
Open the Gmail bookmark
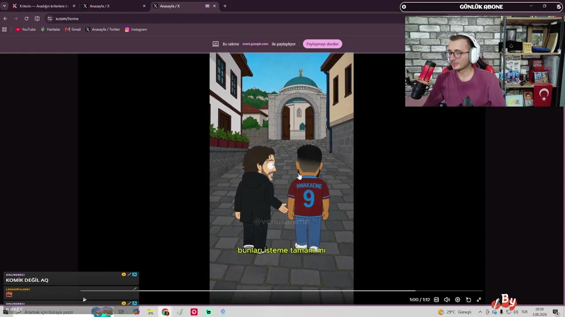click(x=73, y=29)
